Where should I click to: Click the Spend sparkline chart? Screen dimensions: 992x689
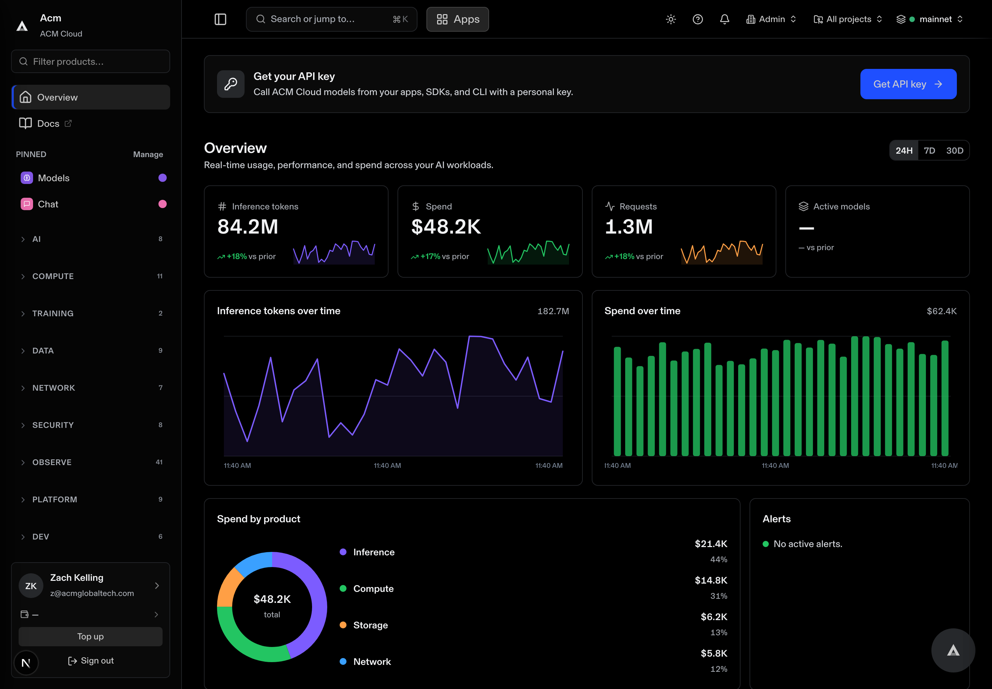(x=528, y=252)
